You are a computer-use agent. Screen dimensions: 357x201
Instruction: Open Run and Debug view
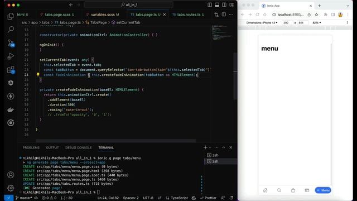(11, 56)
